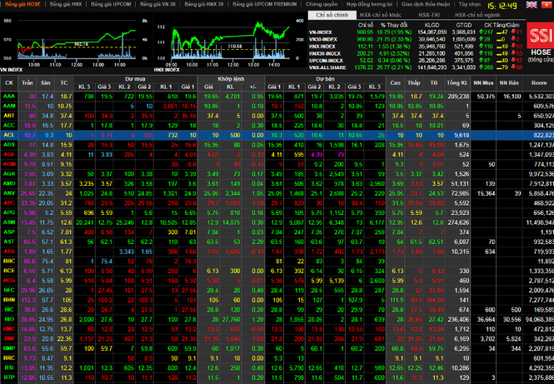This screenshot has height=384, width=554.
Task: Select stock symbol ASP
Action: coord(9,232)
